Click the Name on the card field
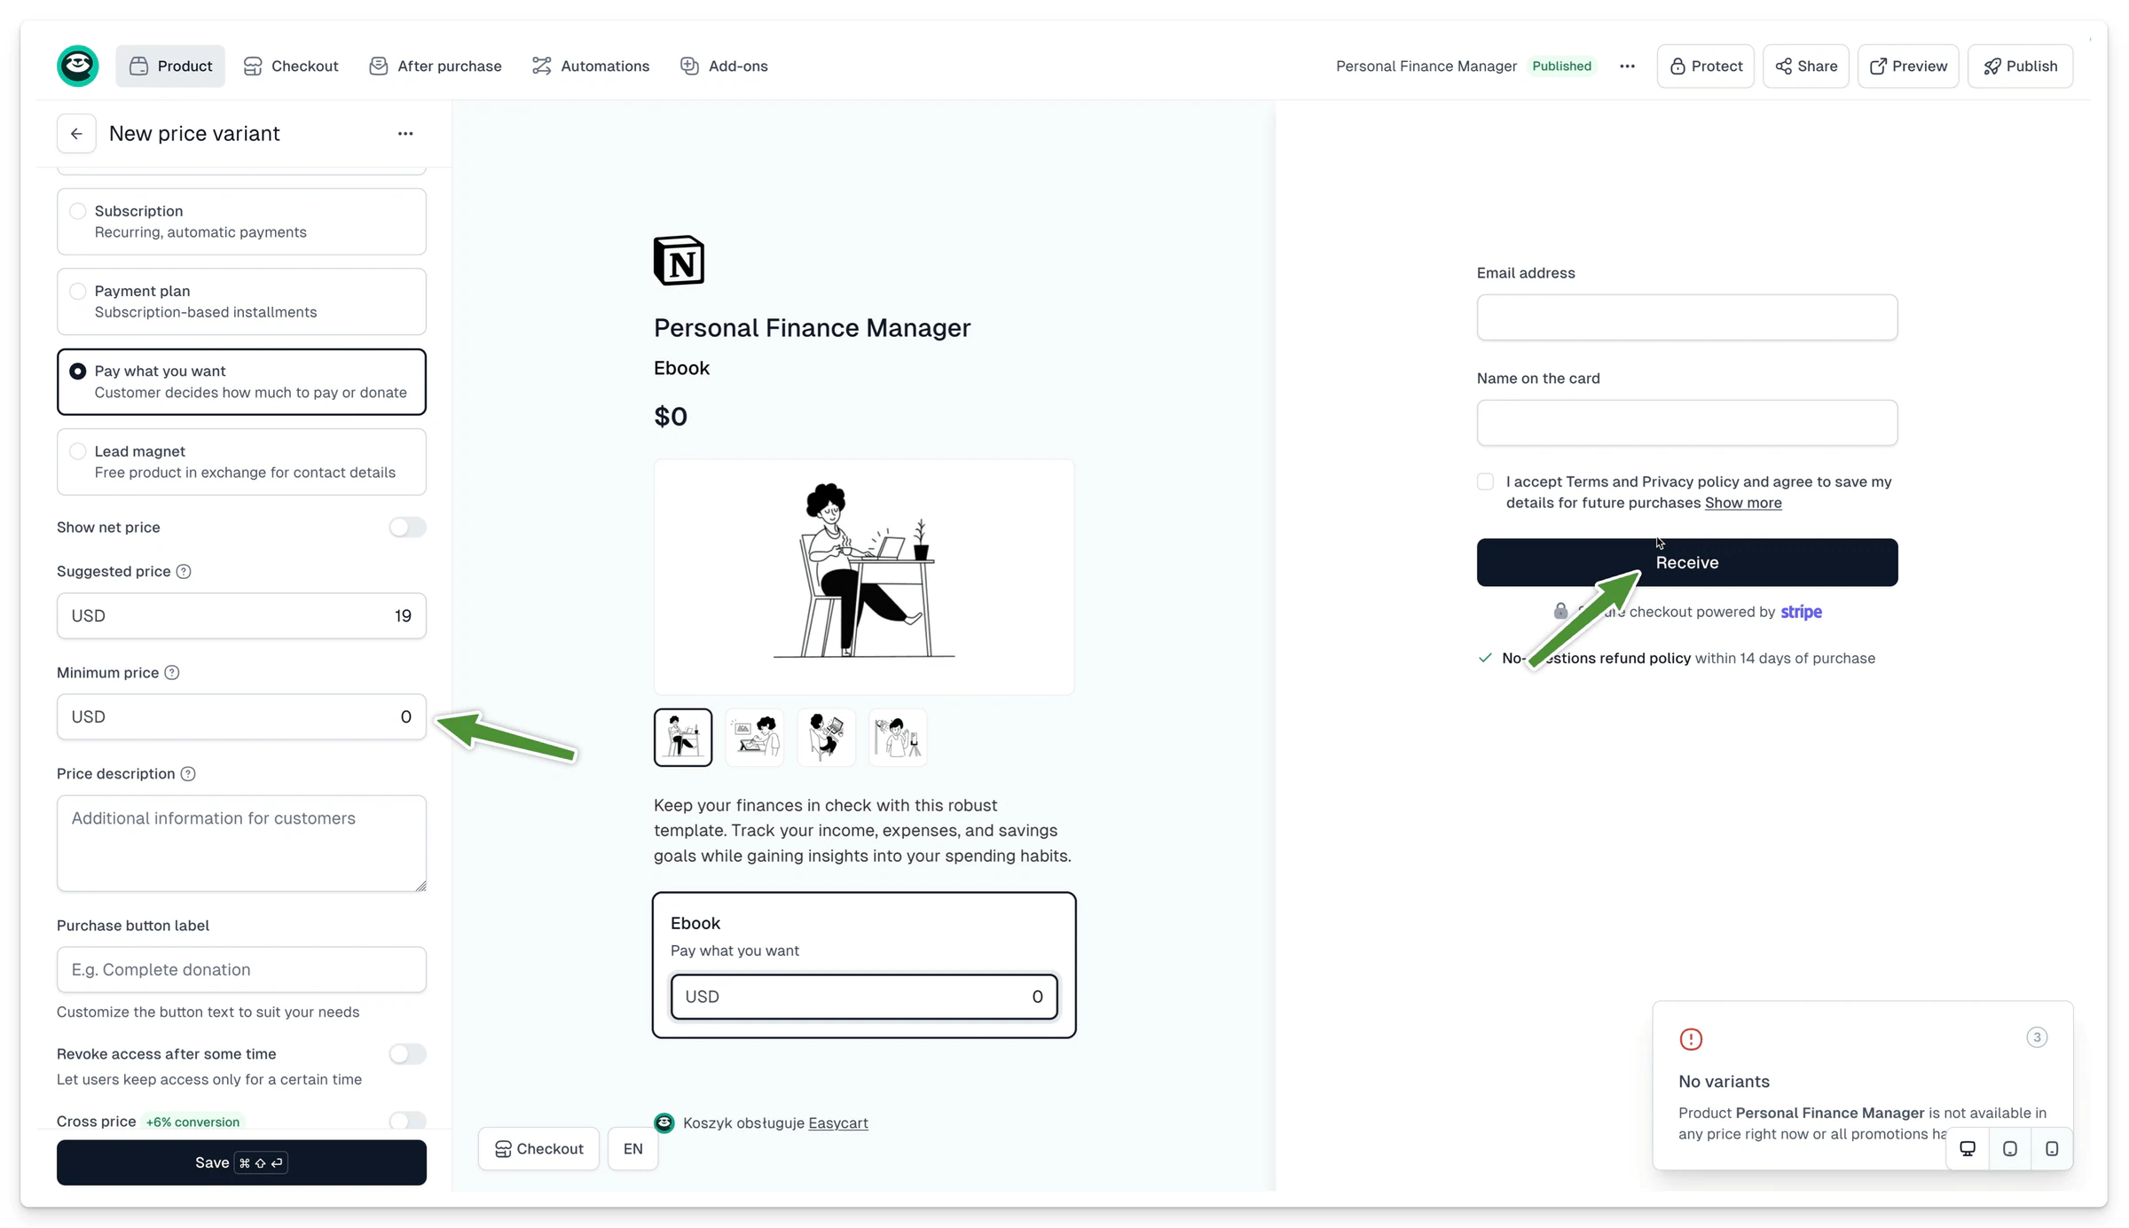Image resolution: width=2129 pixels, height=1228 pixels. point(1686,423)
